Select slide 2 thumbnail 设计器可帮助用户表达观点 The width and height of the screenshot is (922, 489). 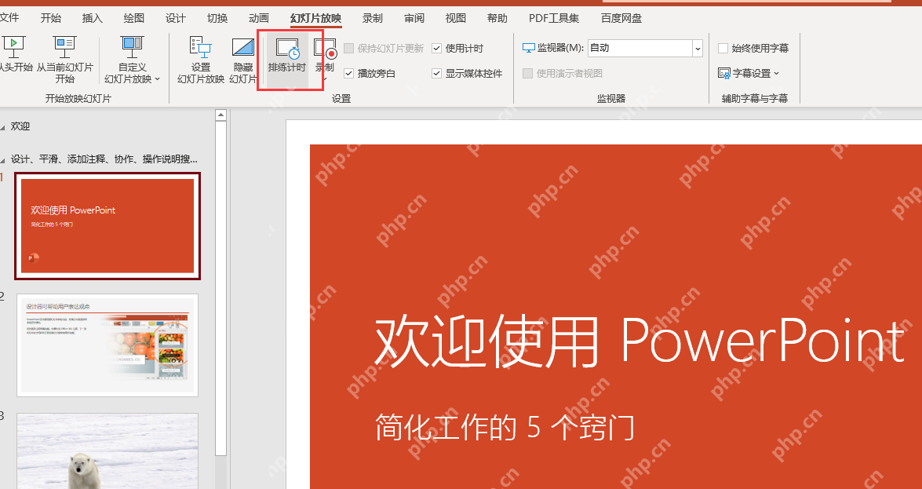(x=108, y=345)
